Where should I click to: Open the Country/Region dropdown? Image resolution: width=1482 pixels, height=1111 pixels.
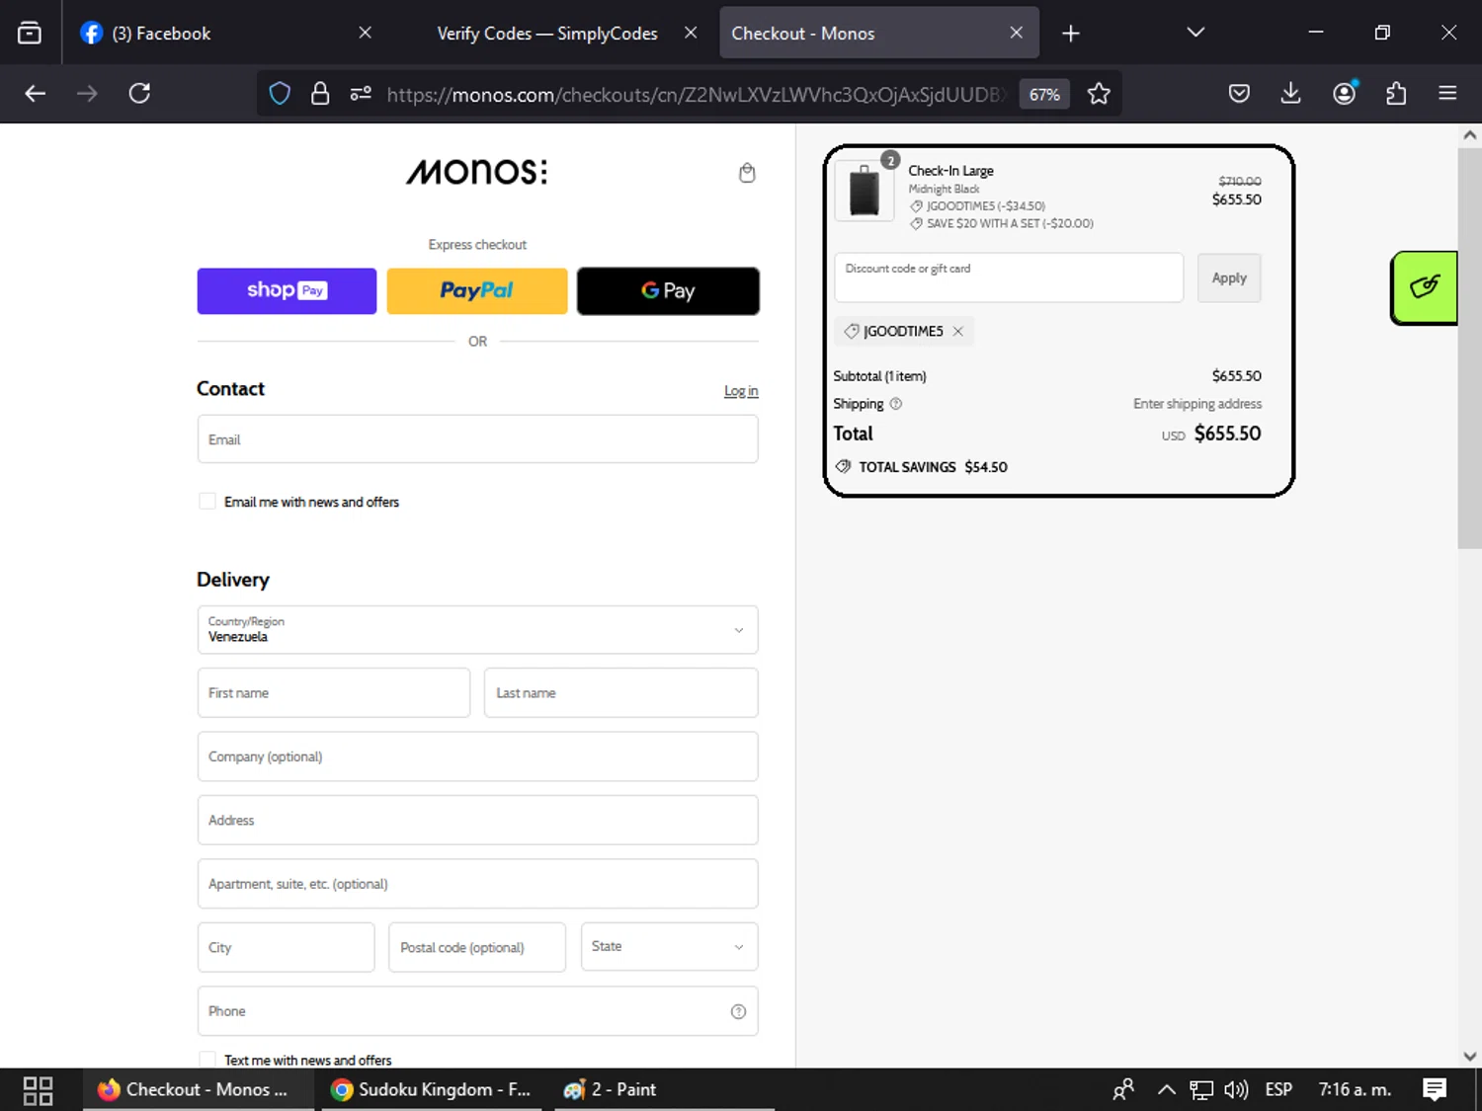[x=477, y=630]
